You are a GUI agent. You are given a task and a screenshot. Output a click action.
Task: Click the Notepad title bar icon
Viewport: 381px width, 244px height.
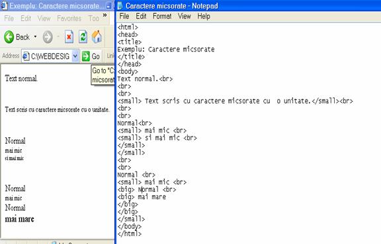(x=120, y=5)
